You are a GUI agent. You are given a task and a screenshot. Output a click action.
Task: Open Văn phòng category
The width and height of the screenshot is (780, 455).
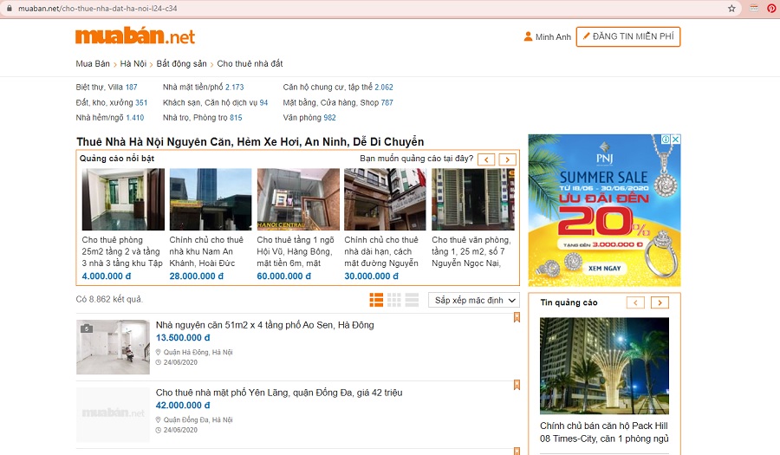(309, 117)
